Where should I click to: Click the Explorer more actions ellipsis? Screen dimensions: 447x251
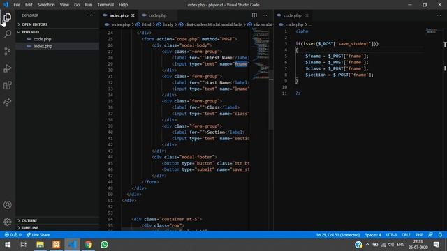point(90,15)
